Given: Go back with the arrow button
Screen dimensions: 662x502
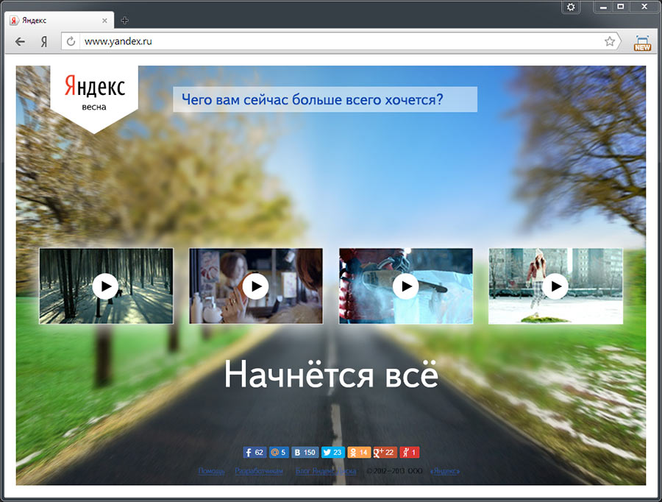Looking at the screenshot, I should coord(20,42).
